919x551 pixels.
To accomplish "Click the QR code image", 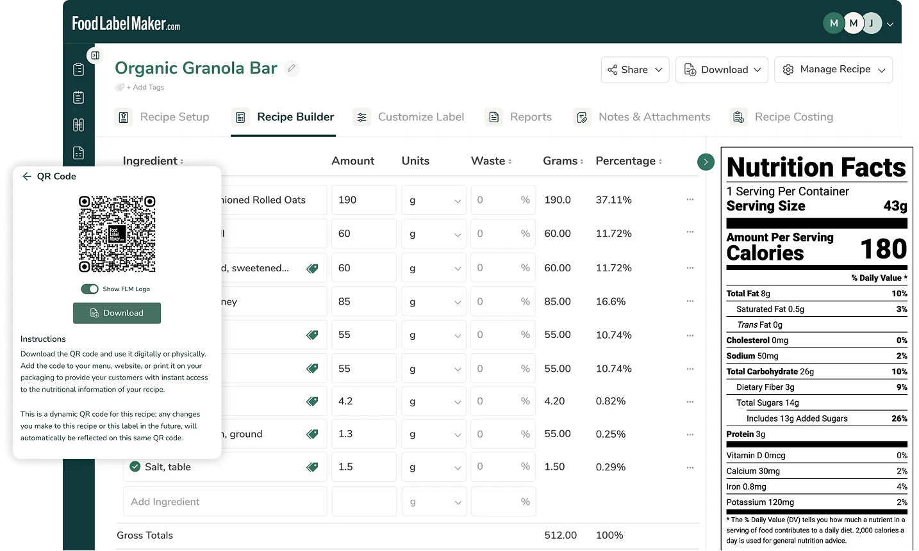I will (x=117, y=234).
